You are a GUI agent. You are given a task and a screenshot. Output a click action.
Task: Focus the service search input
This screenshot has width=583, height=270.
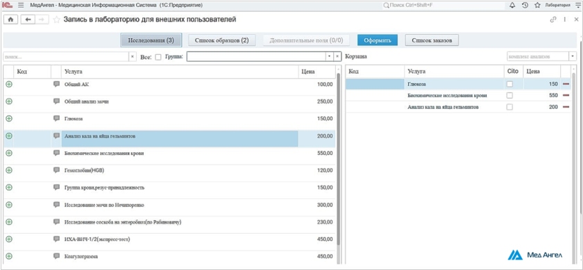[66, 56]
